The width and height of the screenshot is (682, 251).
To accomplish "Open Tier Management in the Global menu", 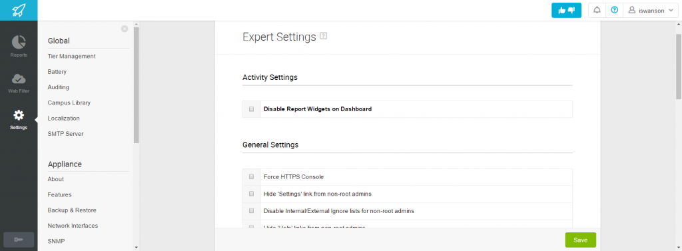I will coord(72,56).
